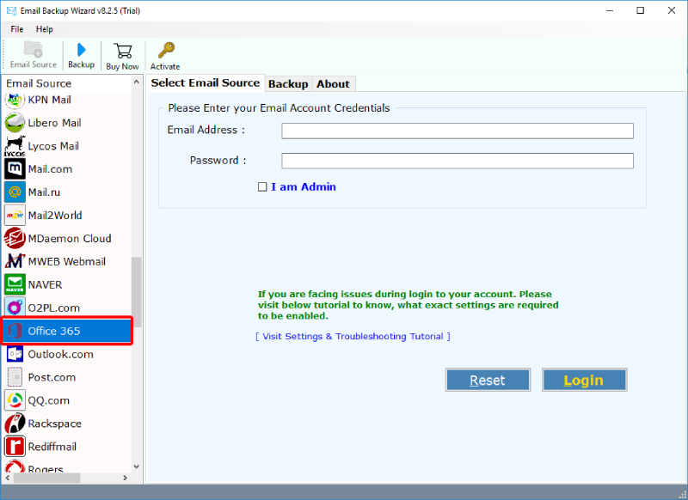Open the File menu
Screen dimensions: 688x500
coord(16,28)
